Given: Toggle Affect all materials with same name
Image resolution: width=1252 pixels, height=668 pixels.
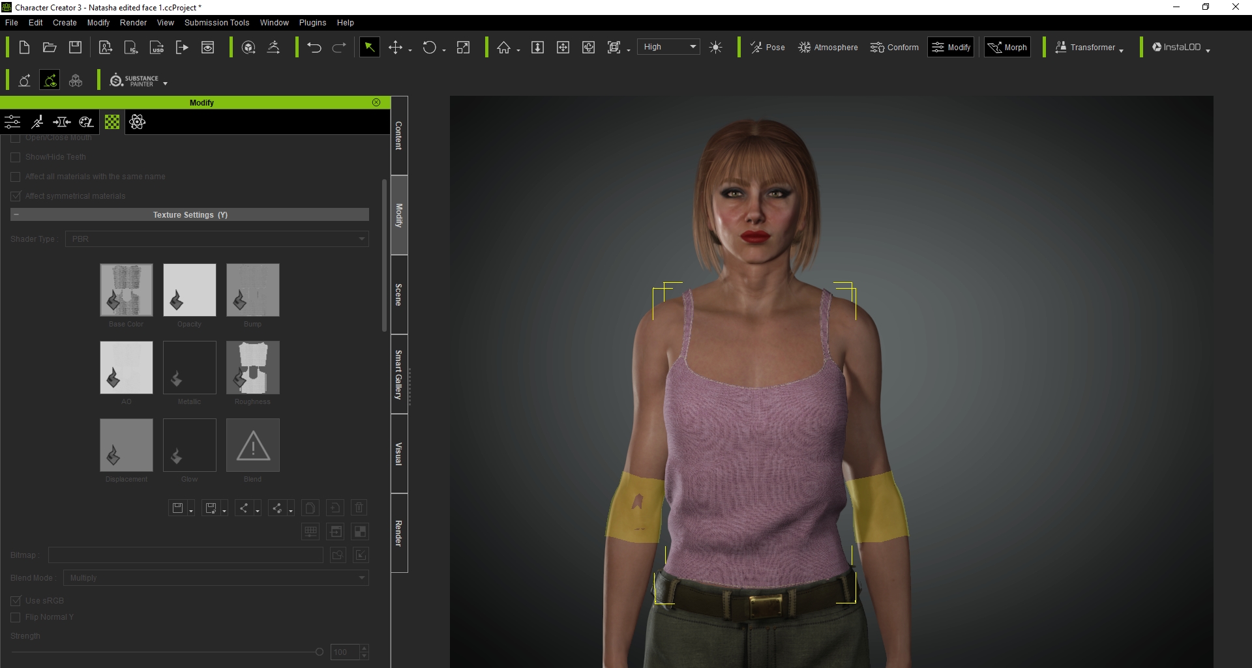Looking at the screenshot, I should click(x=16, y=177).
